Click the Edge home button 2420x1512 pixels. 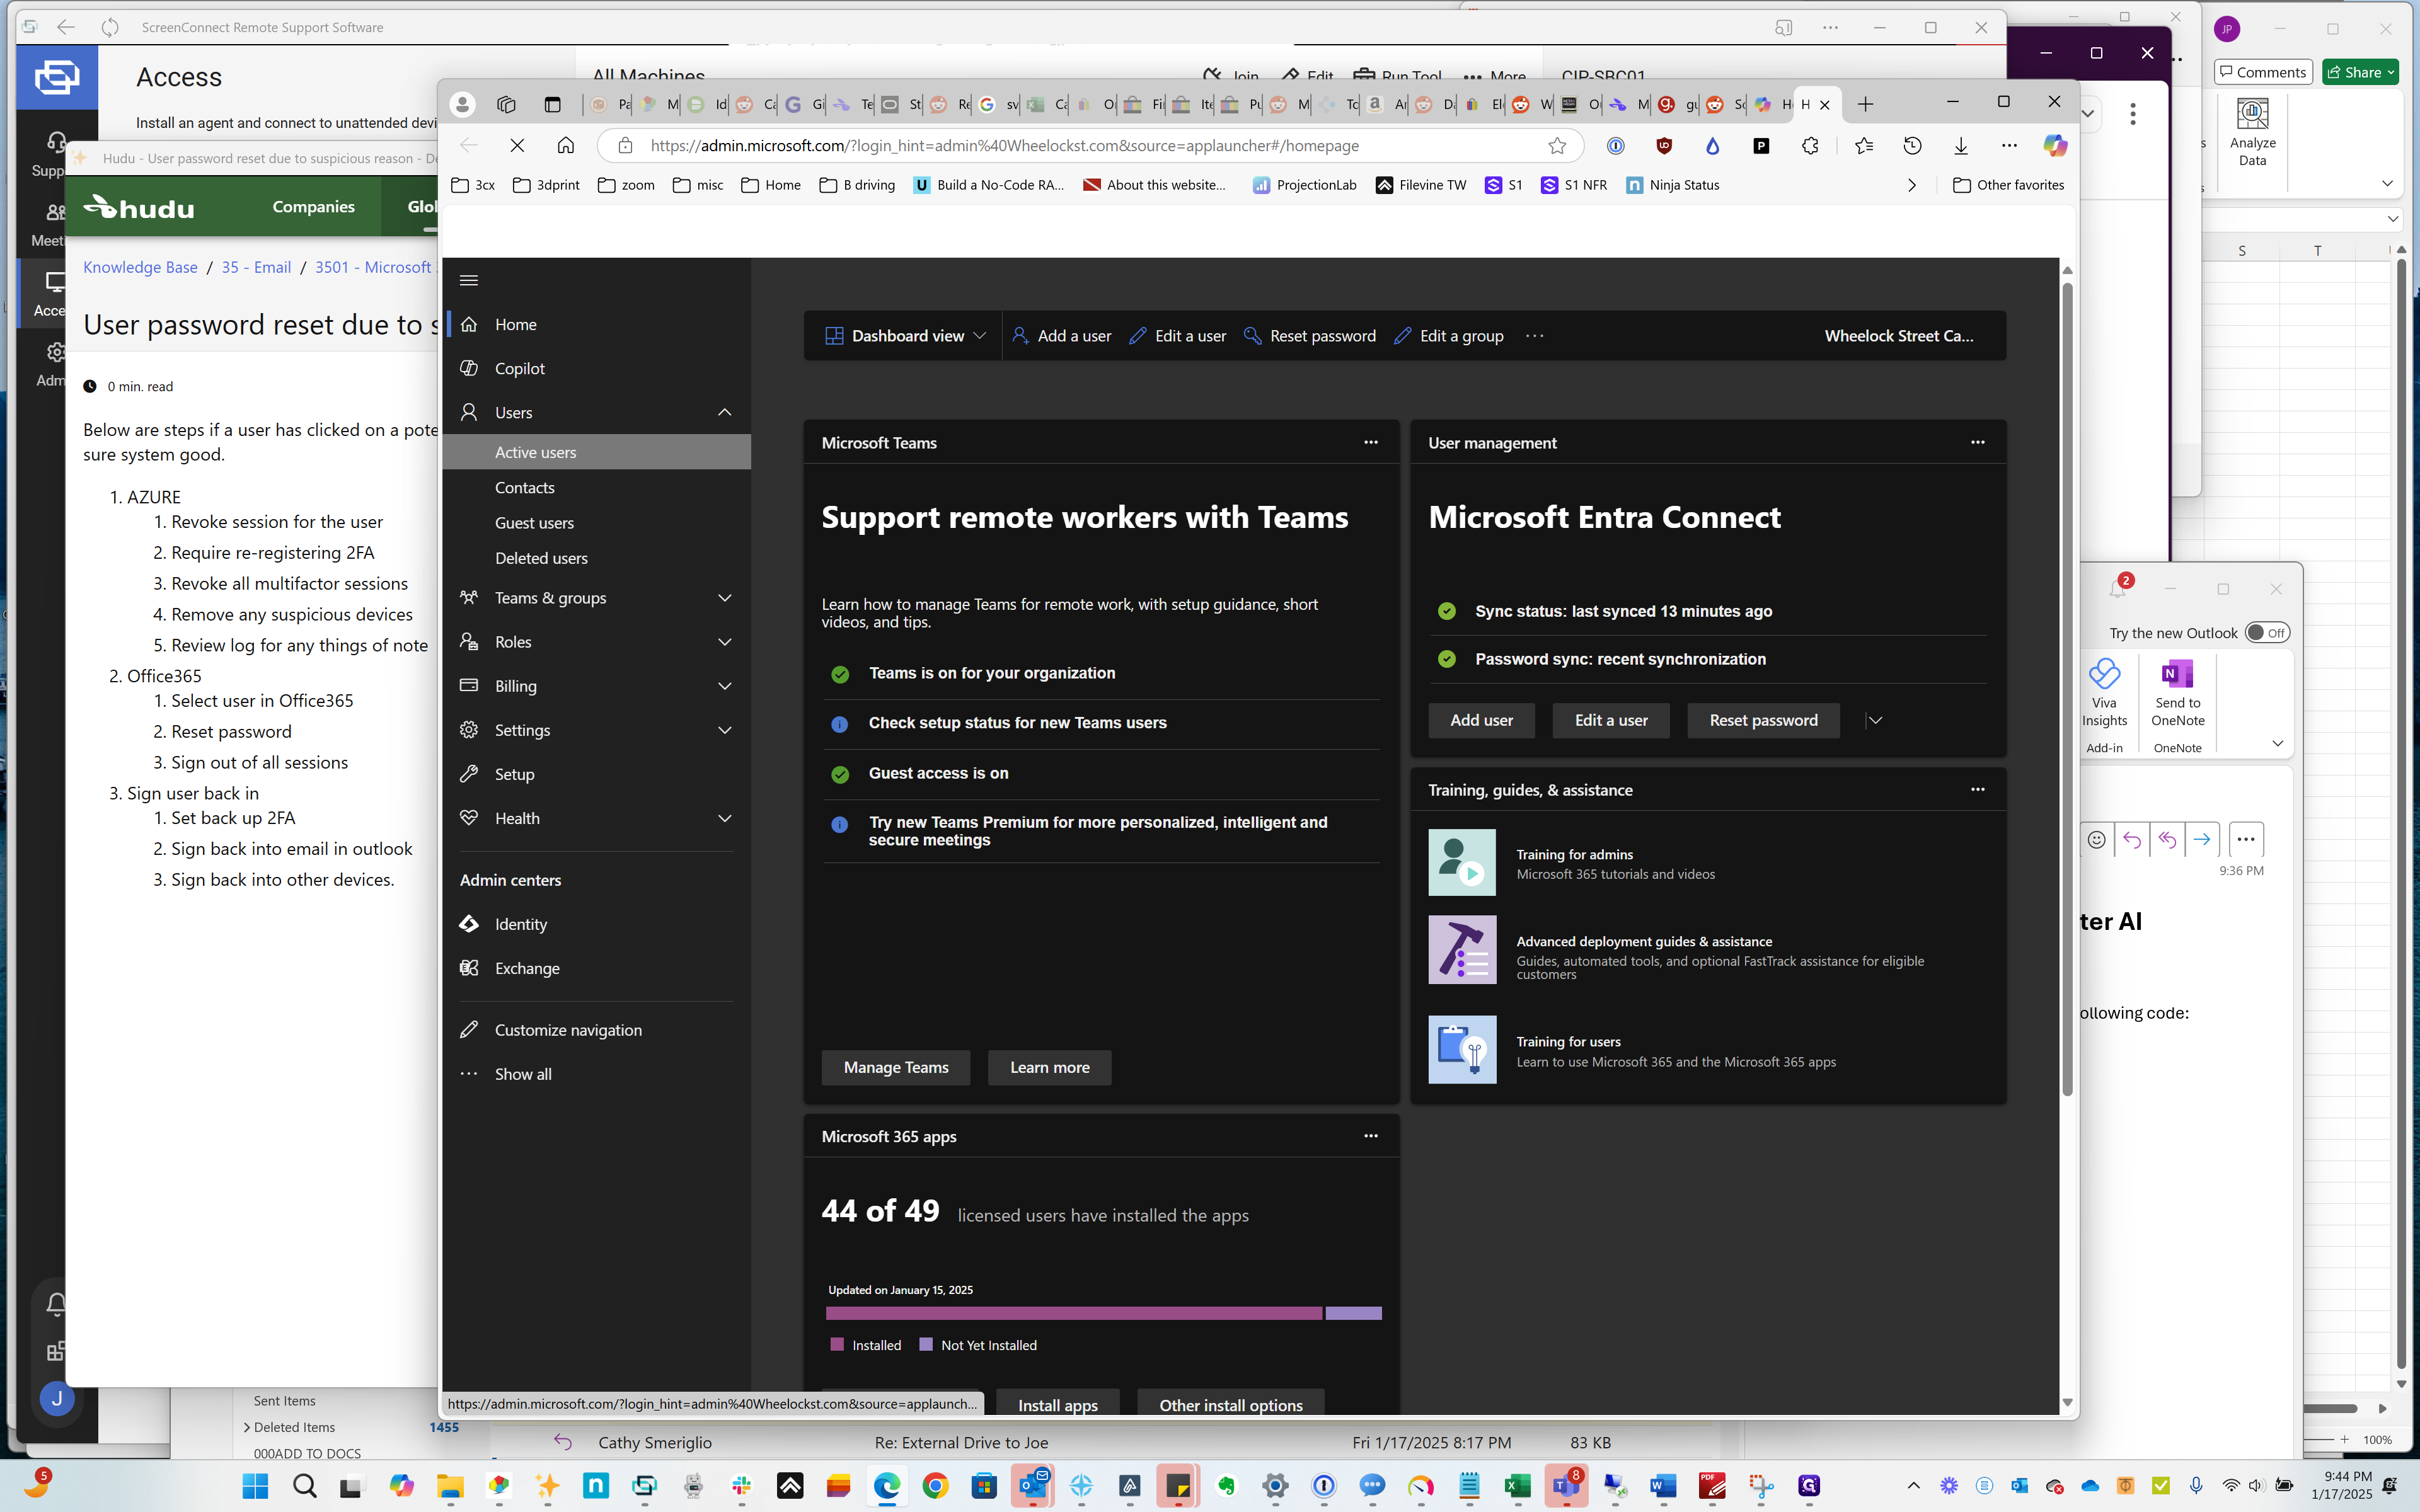click(x=565, y=146)
